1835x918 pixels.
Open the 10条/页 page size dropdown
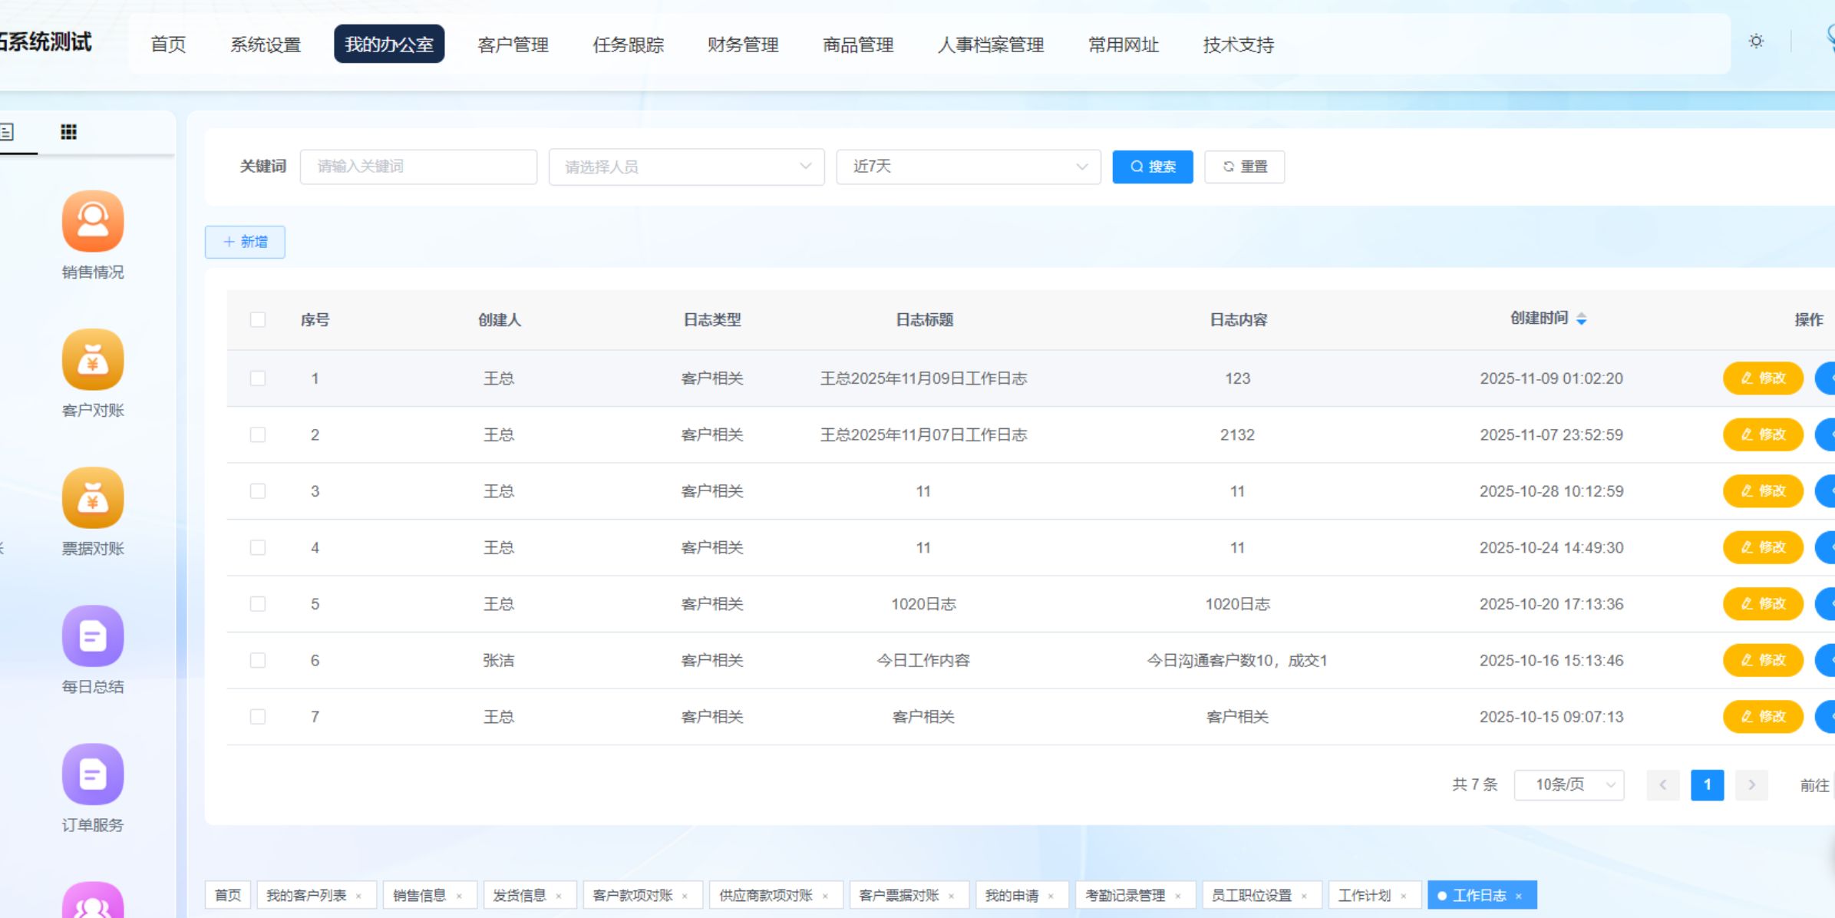[1568, 784]
